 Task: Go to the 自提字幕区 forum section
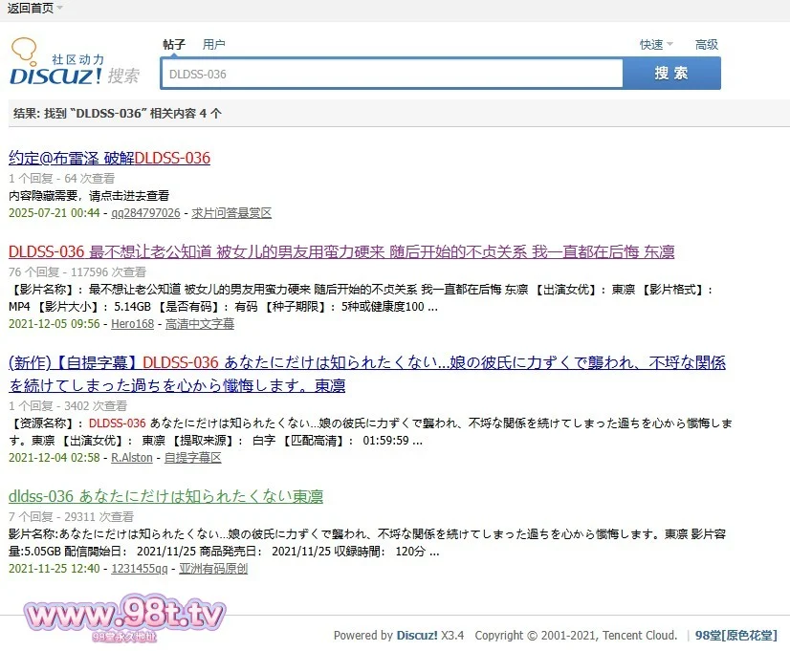192,457
